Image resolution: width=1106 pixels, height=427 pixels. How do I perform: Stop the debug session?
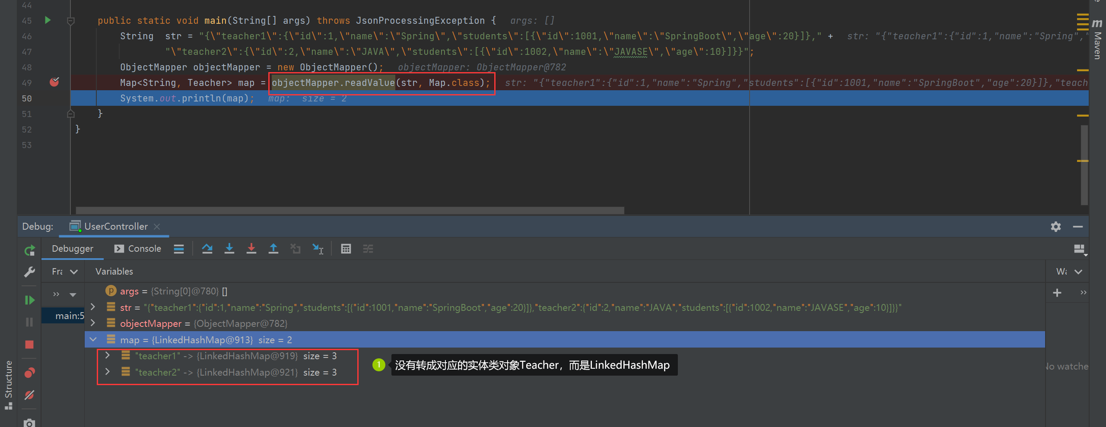point(29,345)
